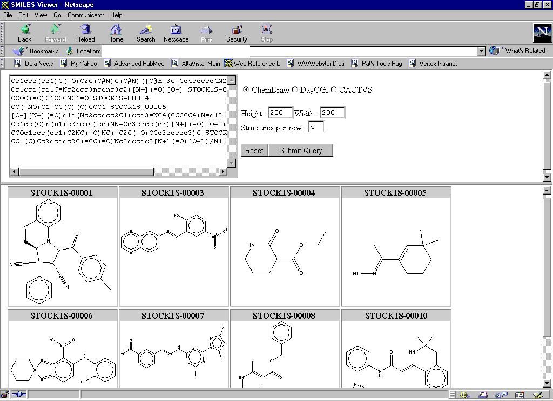Image resolution: width=553 pixels, height=401 pixels.
Task: Select the CACTVS radio button
Action: 334,89
